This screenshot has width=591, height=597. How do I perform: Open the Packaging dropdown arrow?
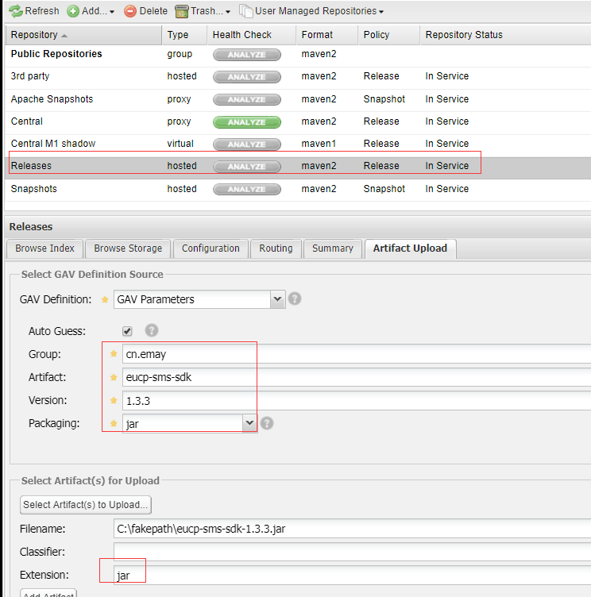249,423
